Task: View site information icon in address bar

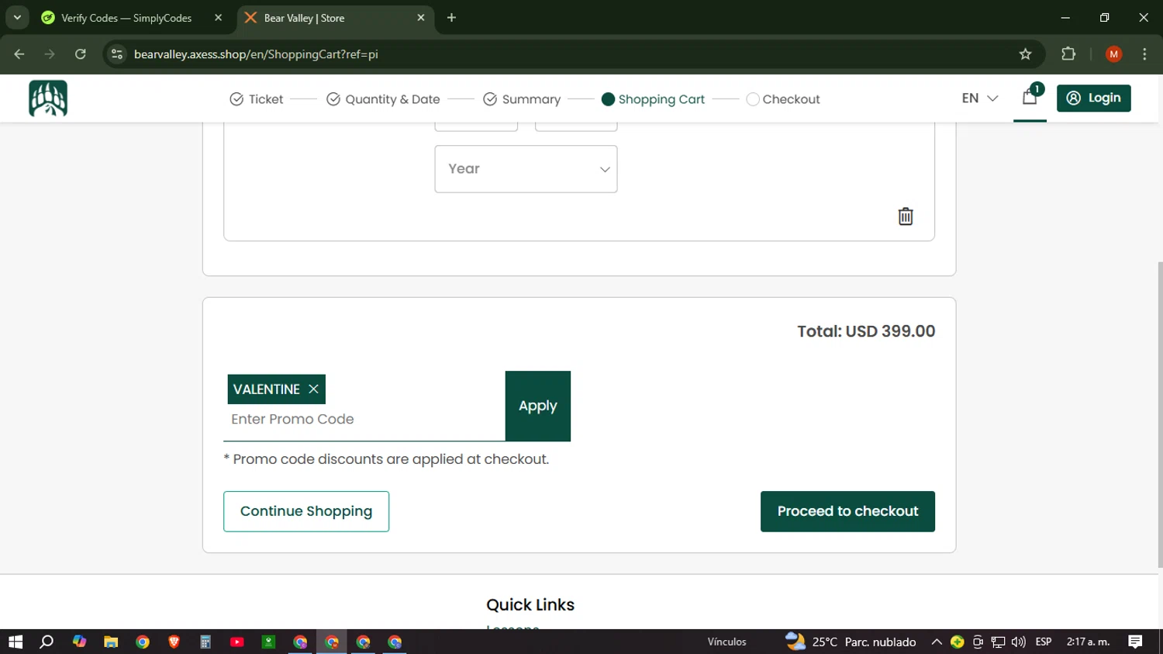Action: [117, 54]
